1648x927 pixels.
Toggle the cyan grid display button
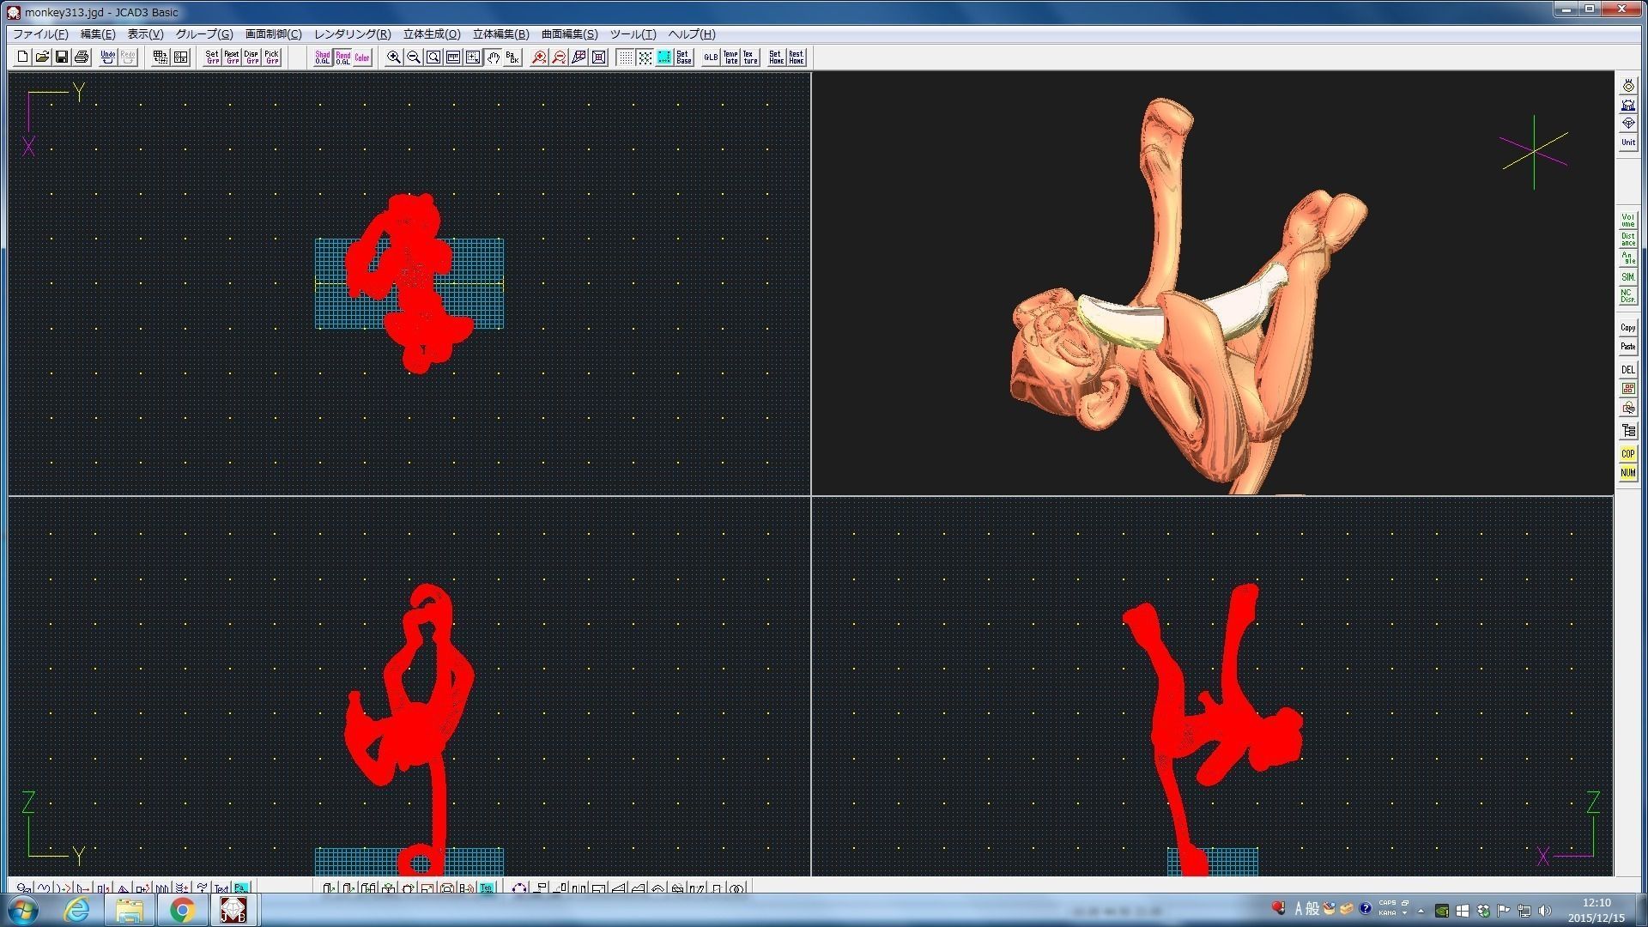[664, 58]
